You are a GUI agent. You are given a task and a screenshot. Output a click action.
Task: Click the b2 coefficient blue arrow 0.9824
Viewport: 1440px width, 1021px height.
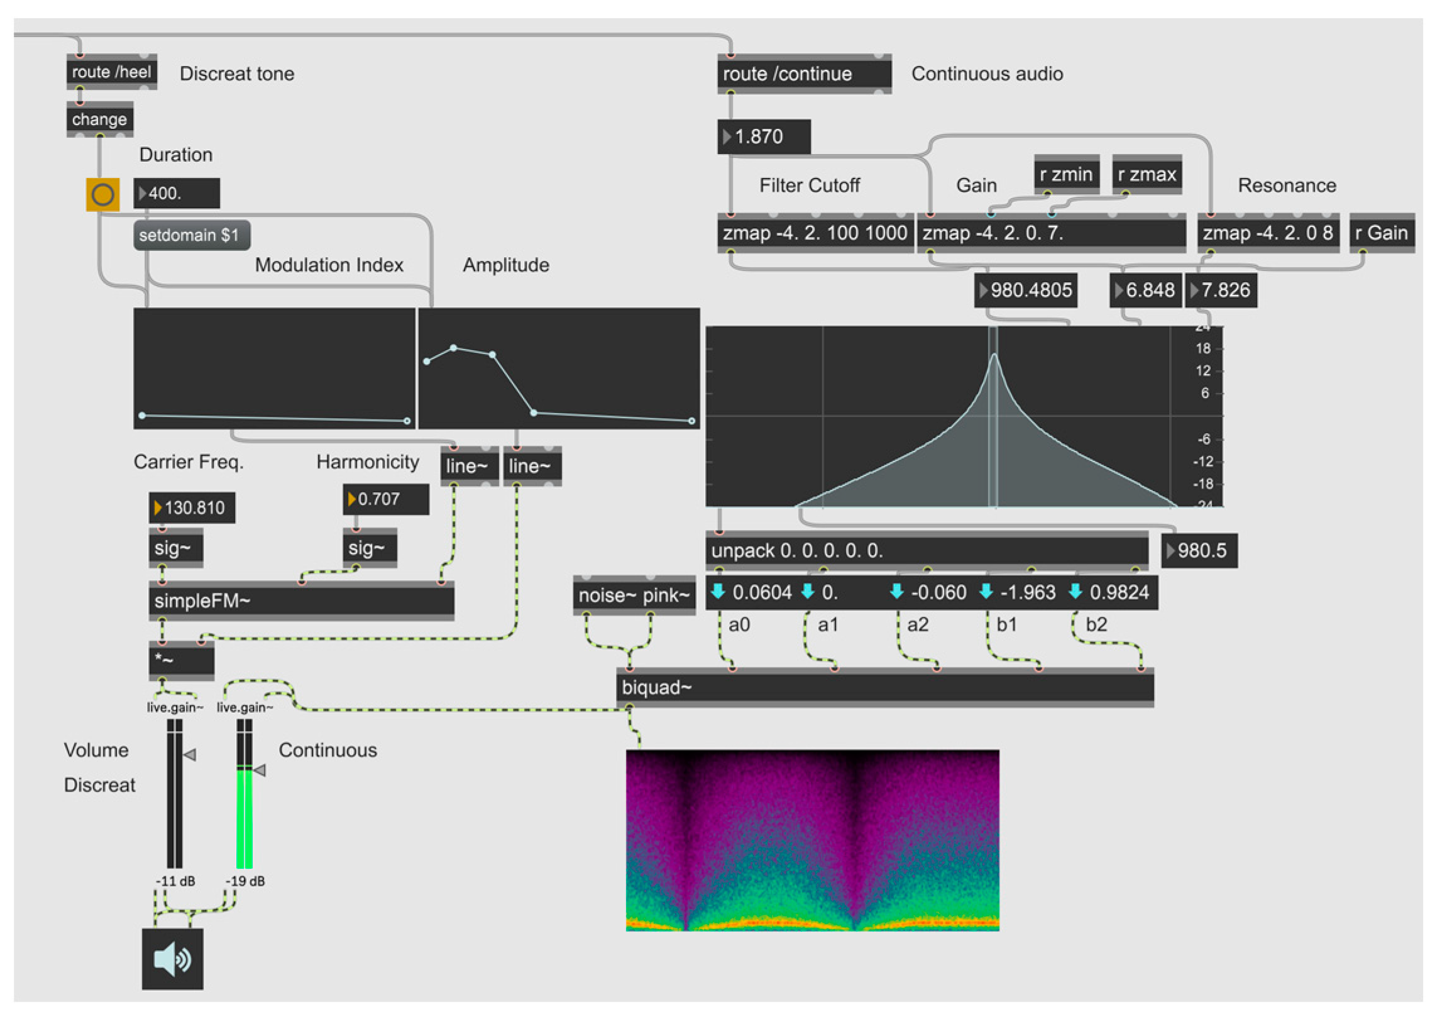(1075, 592)
